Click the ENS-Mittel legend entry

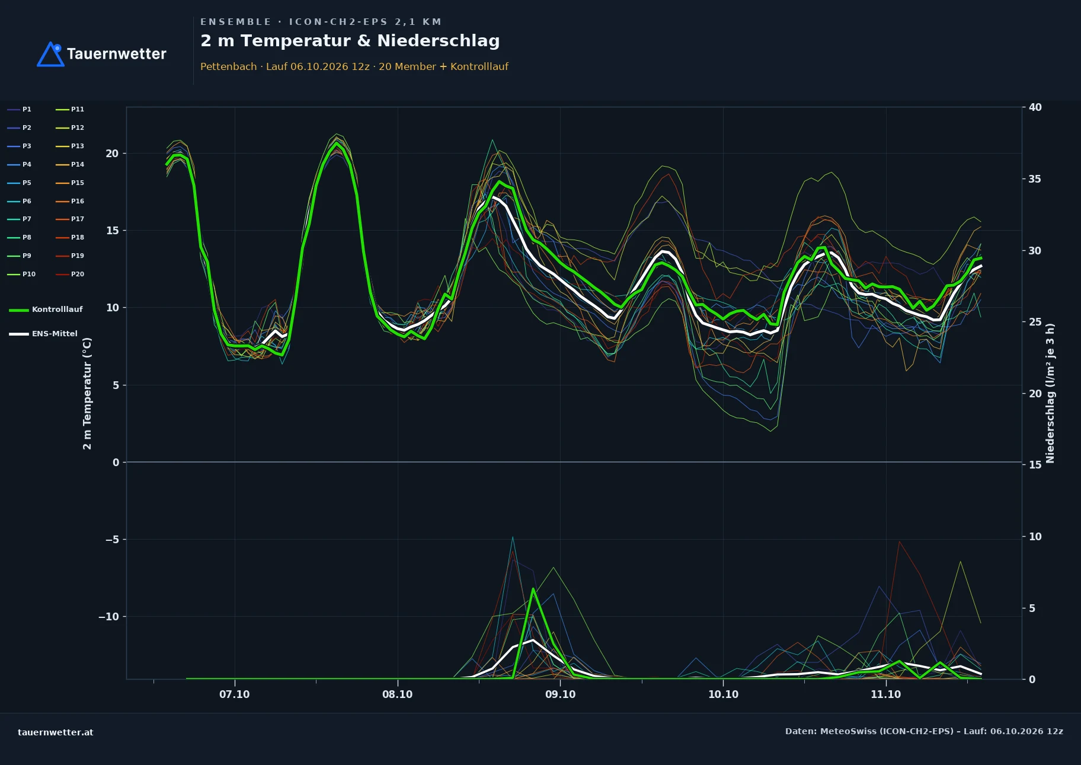pos(43,334)
